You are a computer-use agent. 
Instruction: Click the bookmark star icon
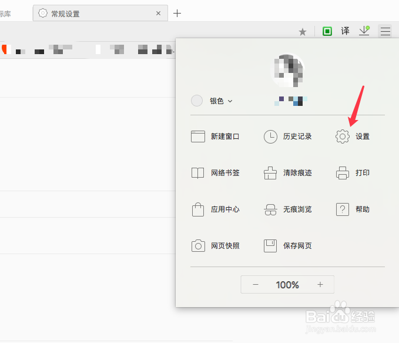pyautogui.click(x=303, y=32)
